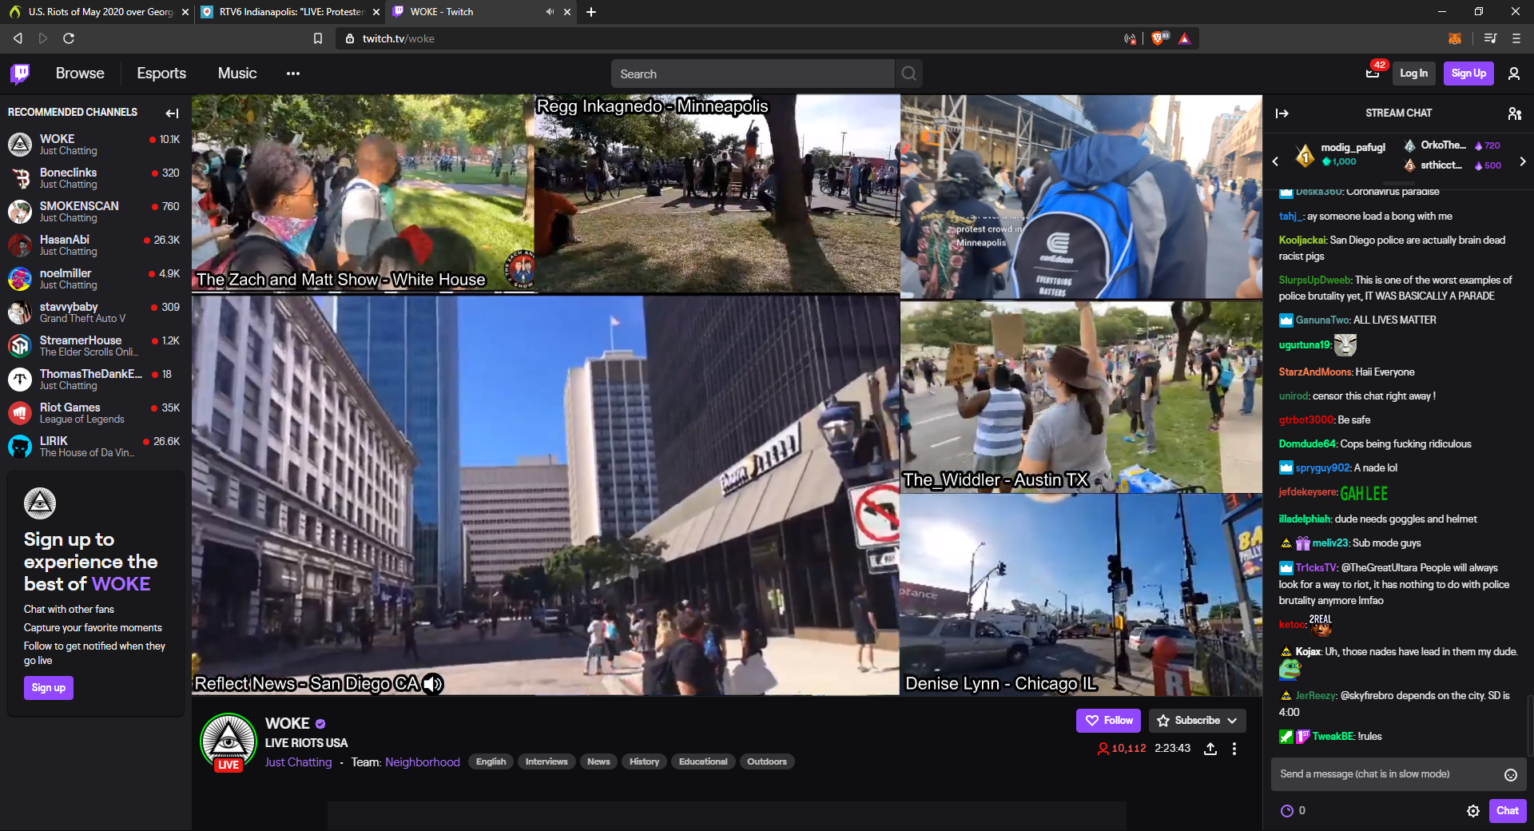Open the Esports menu item
1534x831 pixels.
coord(161,74)
